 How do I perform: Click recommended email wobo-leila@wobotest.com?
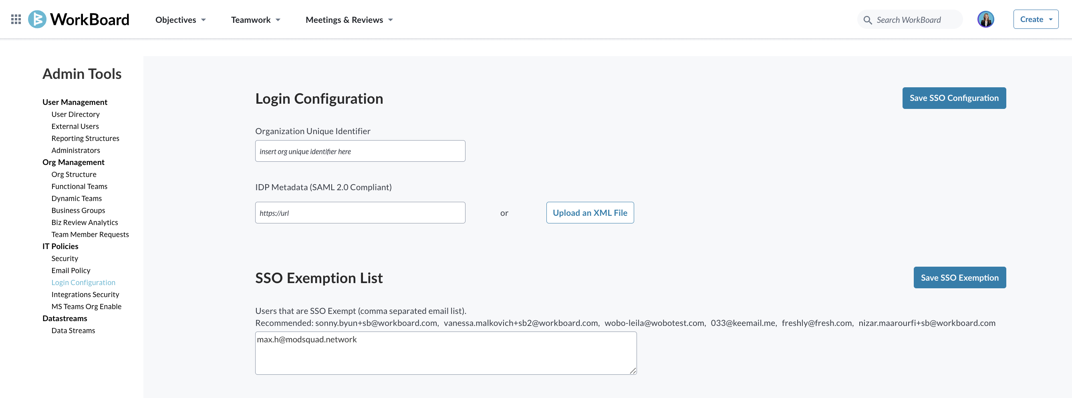pos(654,323)
